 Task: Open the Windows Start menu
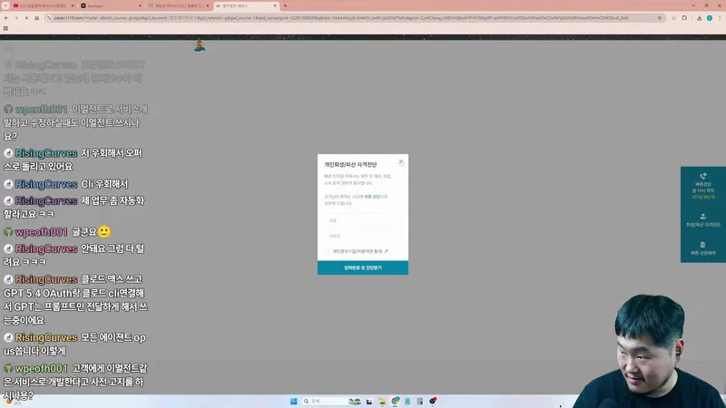pyautogui.click(x=293, y=401)
